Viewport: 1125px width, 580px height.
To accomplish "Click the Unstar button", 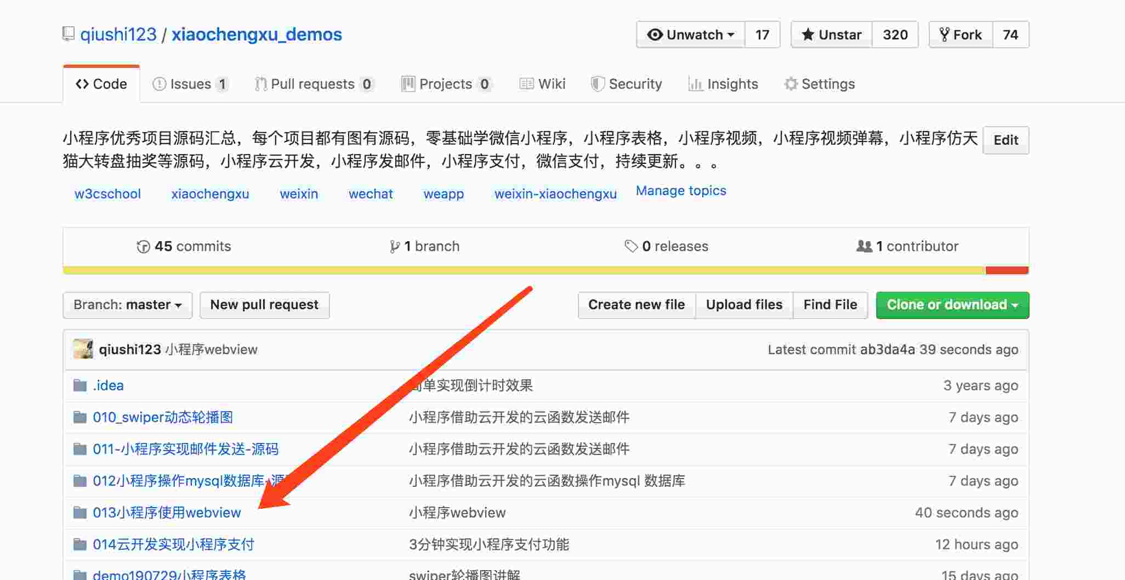I will pos(831,35).
